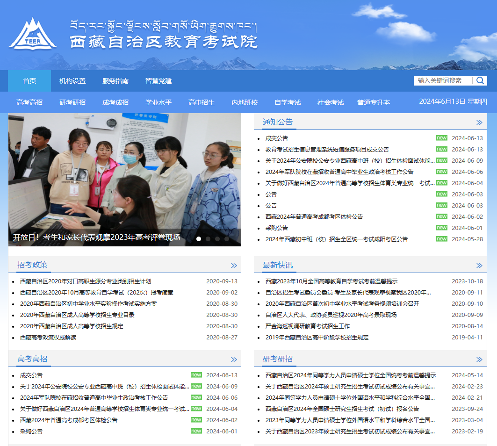Switch to the second carousel slide dot
Screen dimensions: 497x446
click(x=208, y=239)
